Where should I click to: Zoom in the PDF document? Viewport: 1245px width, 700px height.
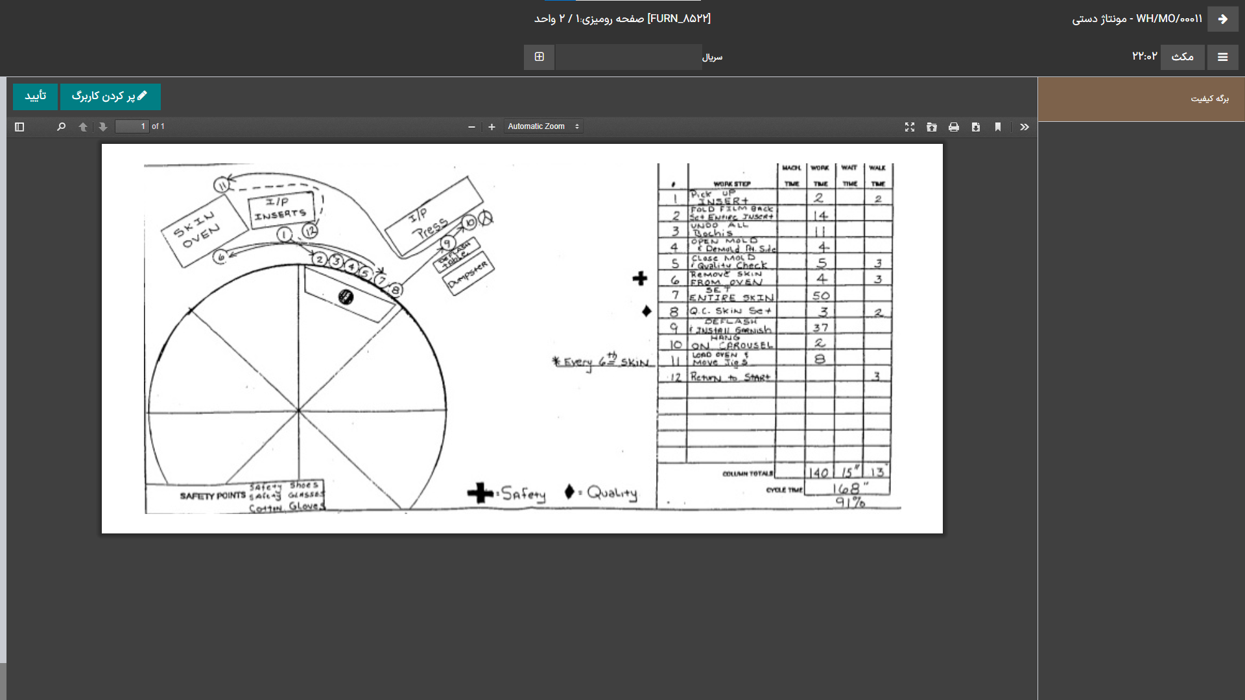click(492, 127)
